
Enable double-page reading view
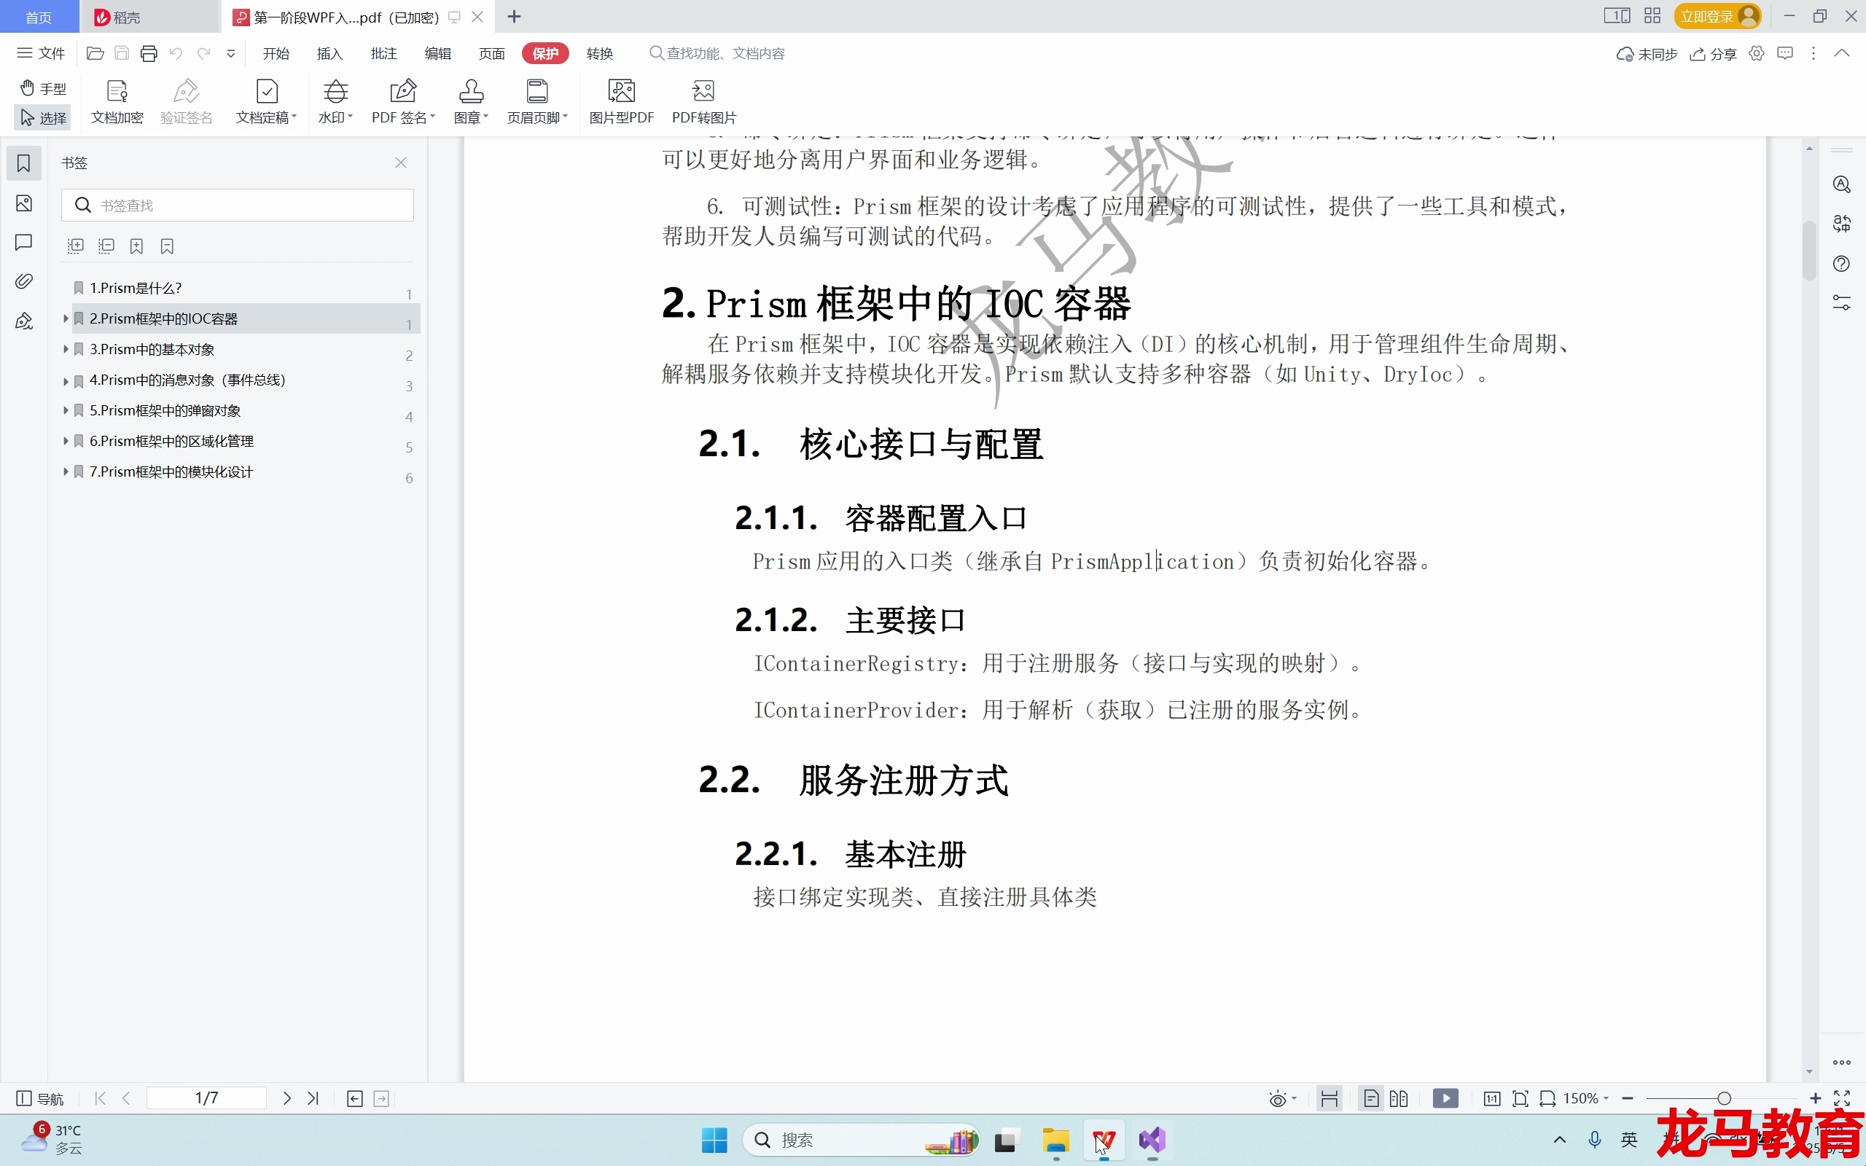point(1399,1098)
